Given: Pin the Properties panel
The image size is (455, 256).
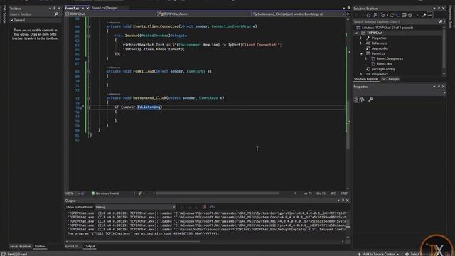Looking at the screenshot, I should [439, 87].
